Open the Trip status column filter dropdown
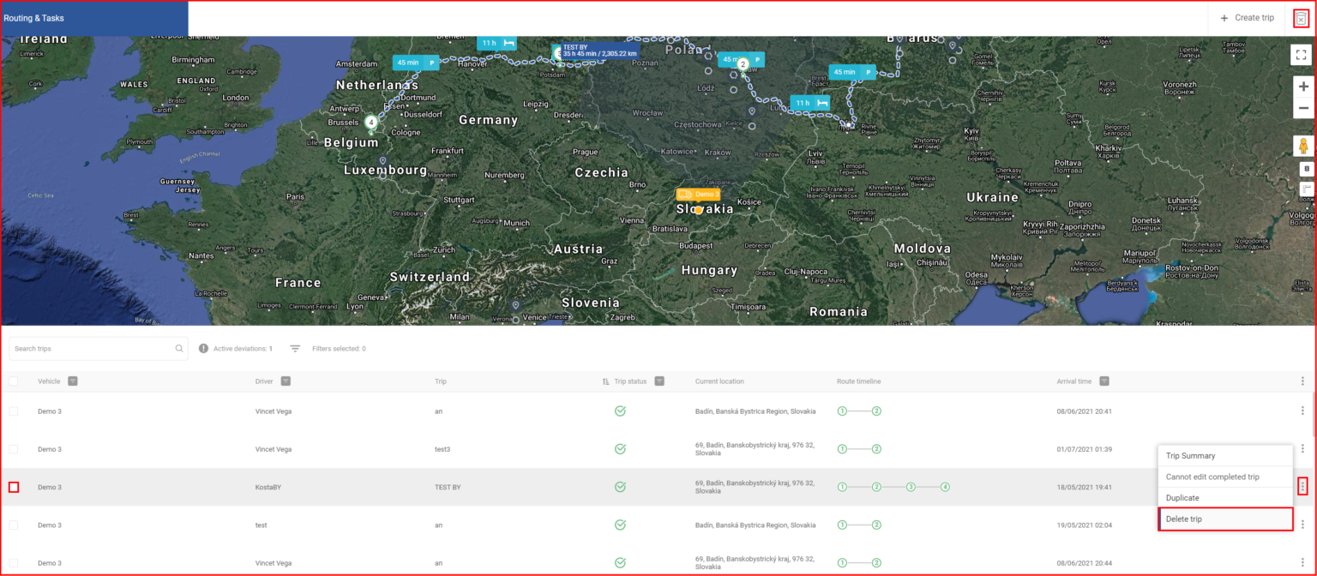The height and width of the screenshot is (576, 1317). point(660,381)
